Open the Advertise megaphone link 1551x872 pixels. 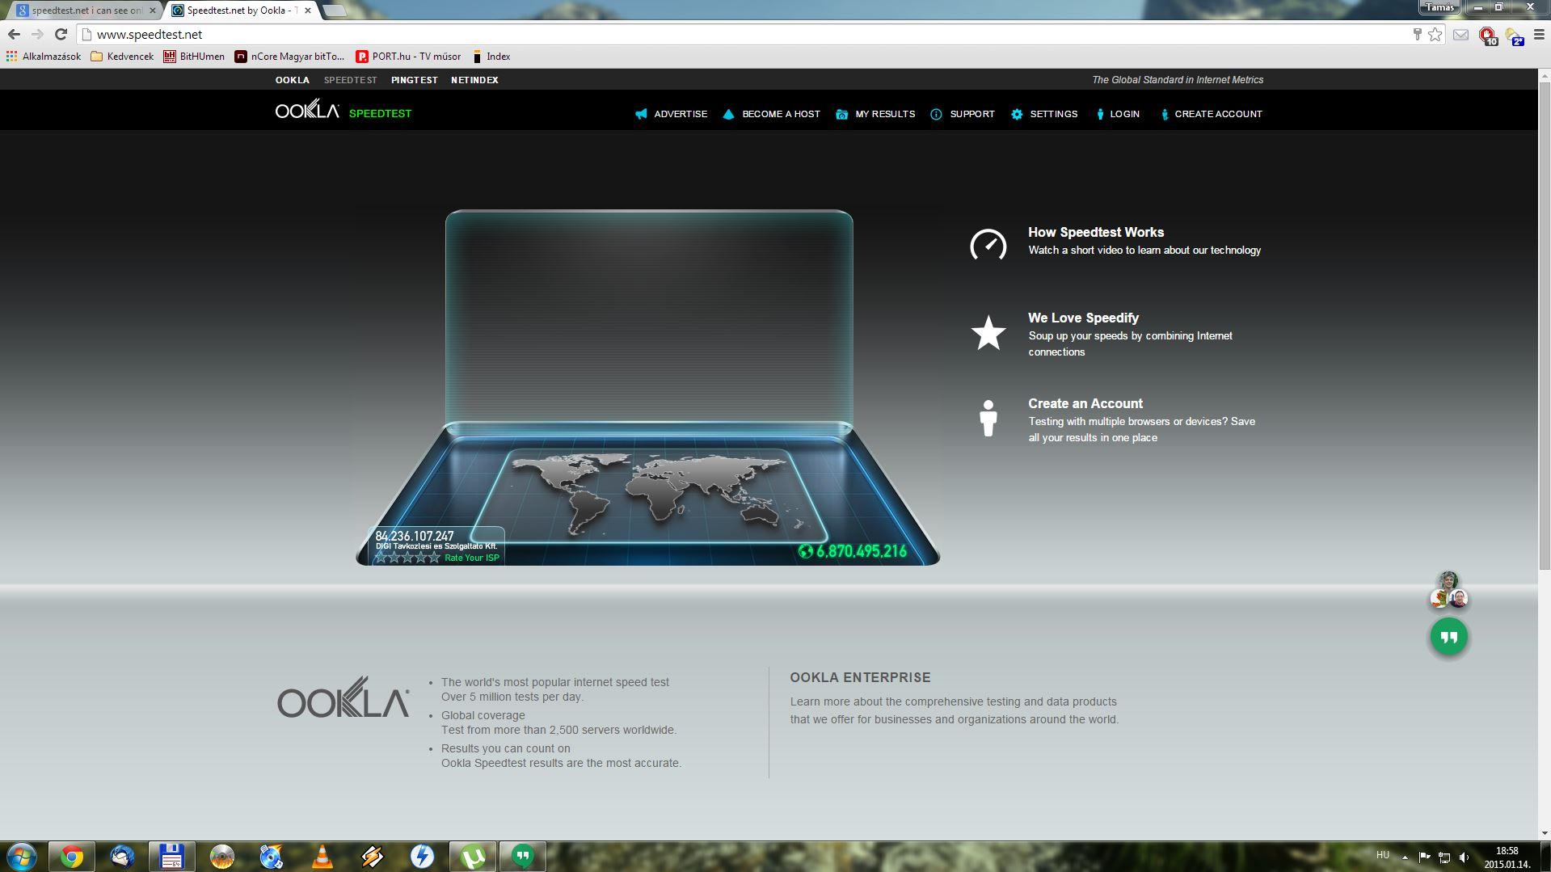coord(642,114)
